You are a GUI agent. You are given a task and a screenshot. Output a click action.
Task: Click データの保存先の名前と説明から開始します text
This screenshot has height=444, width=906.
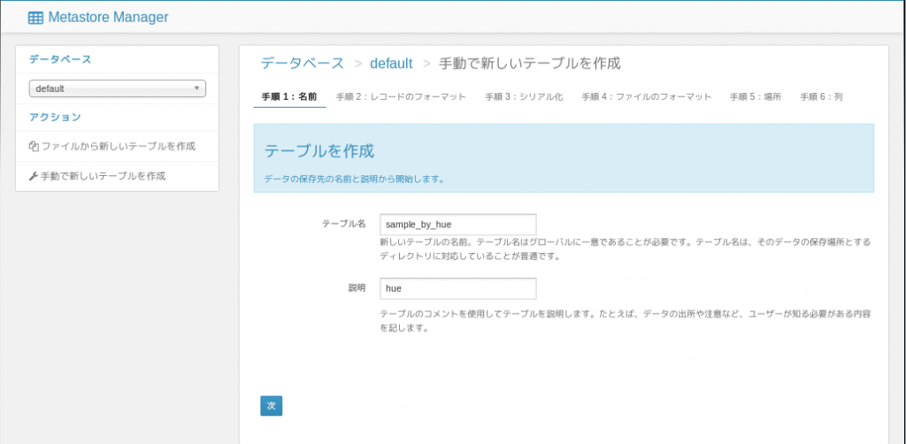(x=354, y=179)
